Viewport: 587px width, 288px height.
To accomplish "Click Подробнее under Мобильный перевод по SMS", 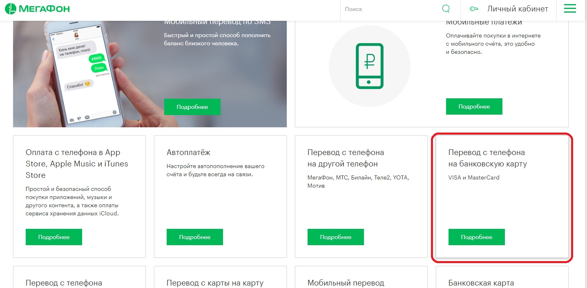I will click(x=192, y=107).
